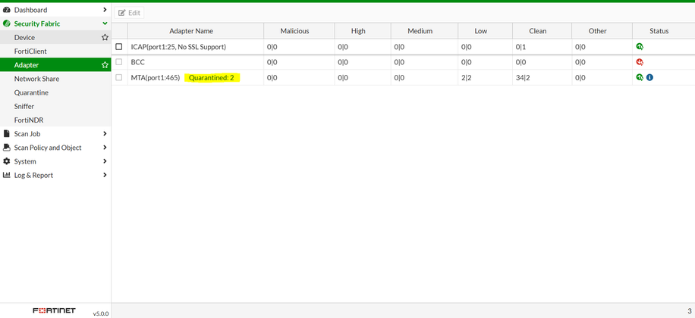The width and height of the screenshot is (695, 318).
Task: Click ICAP(port1:25, No SSL Support) name
Action: click(178, 46)
